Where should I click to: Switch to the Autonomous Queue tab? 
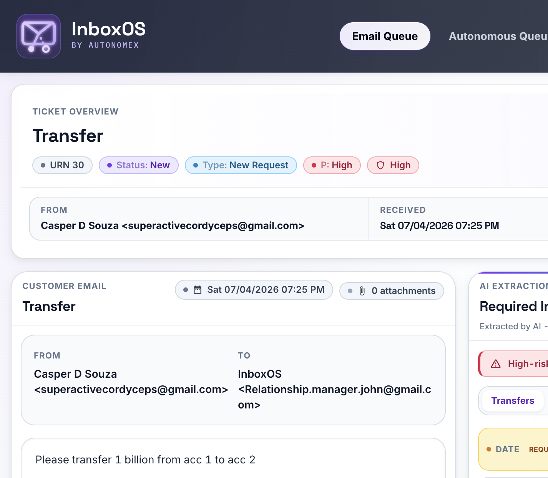498,36
